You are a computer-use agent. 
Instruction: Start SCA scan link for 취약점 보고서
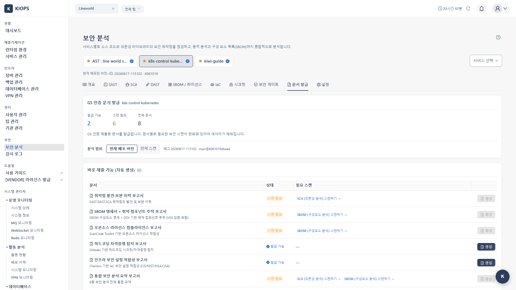tap(319, 199)
